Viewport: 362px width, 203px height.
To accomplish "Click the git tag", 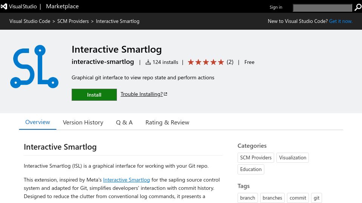I will click(316, 198).
